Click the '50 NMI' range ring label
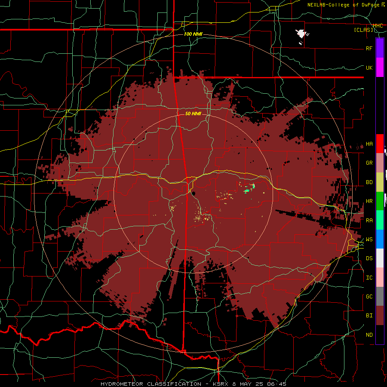387x387 pixels. (x=193, y=114)
